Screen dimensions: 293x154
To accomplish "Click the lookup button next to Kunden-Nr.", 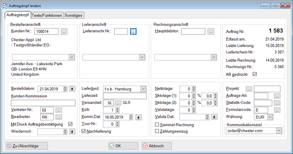I will (x=64, y=32).
